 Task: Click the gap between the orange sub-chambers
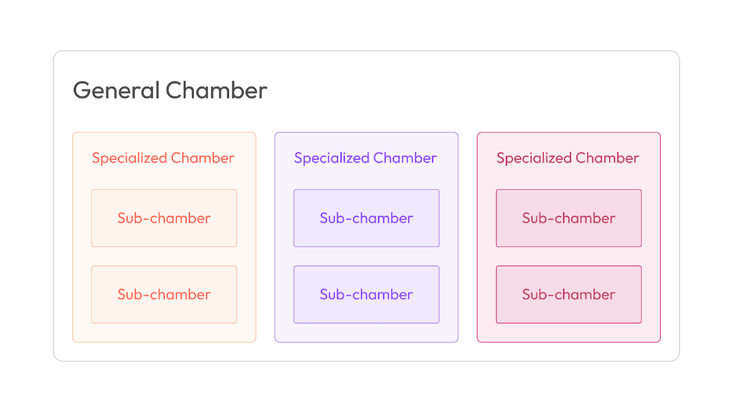tap(164, 256)
